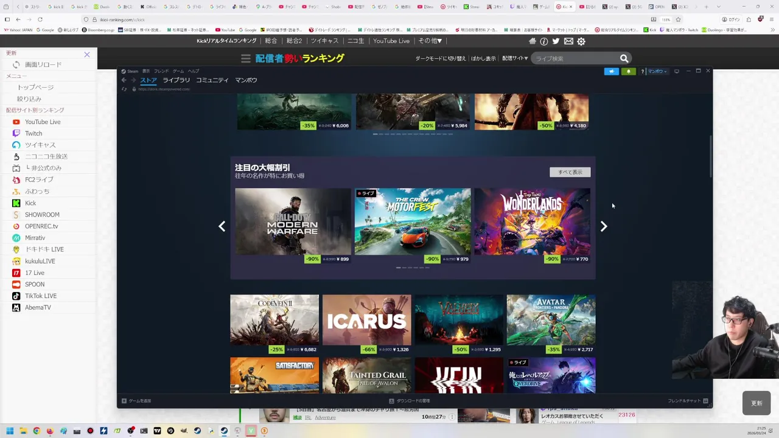
Task: Open the Steam Library tab
Action: pyautogui.click(x=176, y=80)
